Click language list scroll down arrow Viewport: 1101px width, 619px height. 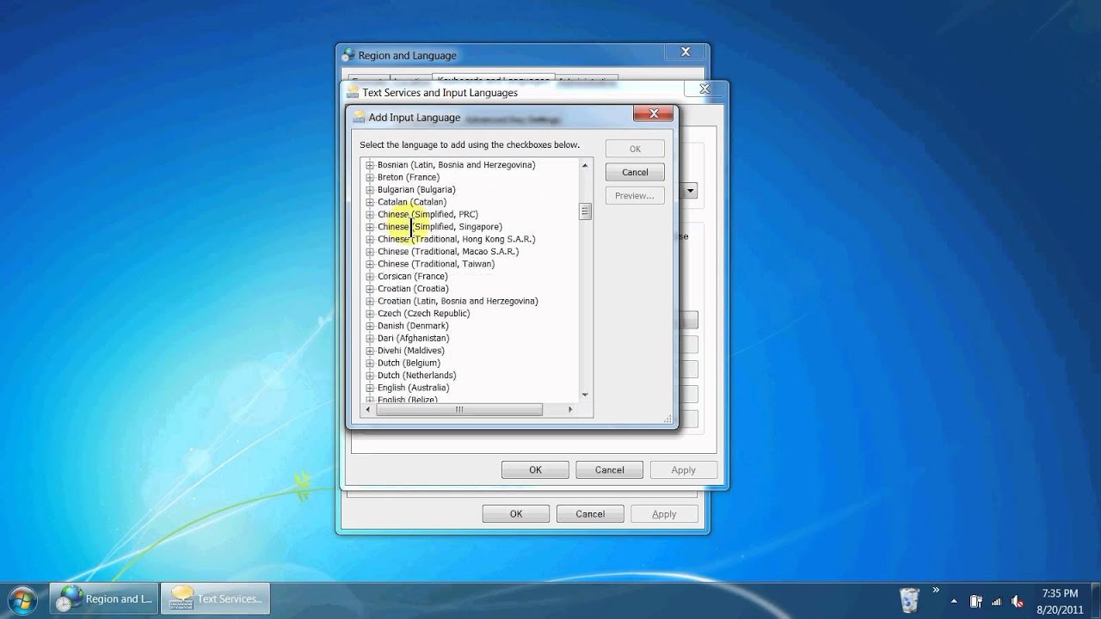585,395
